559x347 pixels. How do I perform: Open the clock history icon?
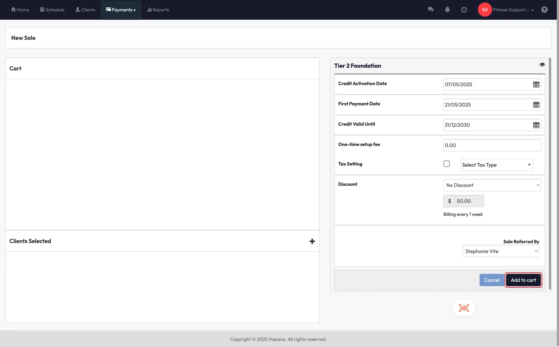(464, 10)
